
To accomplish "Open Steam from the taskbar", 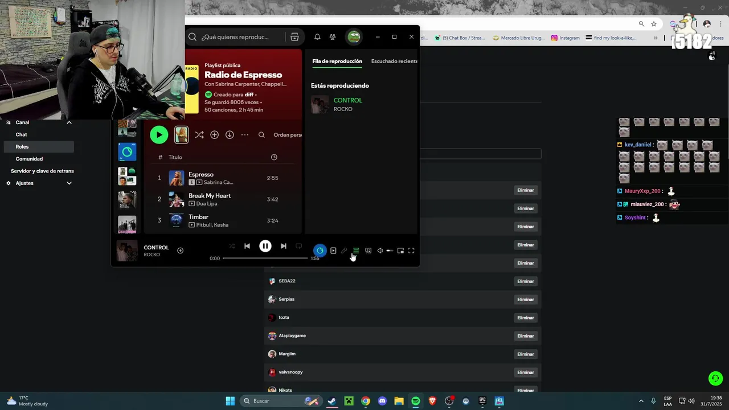I will 332,401.
